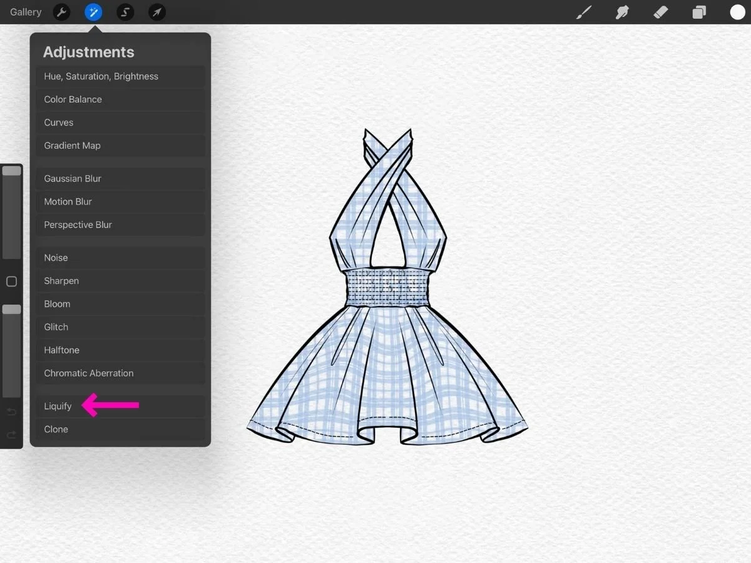
Task: Open the Curves adjustment
Action: pos(120,123)
